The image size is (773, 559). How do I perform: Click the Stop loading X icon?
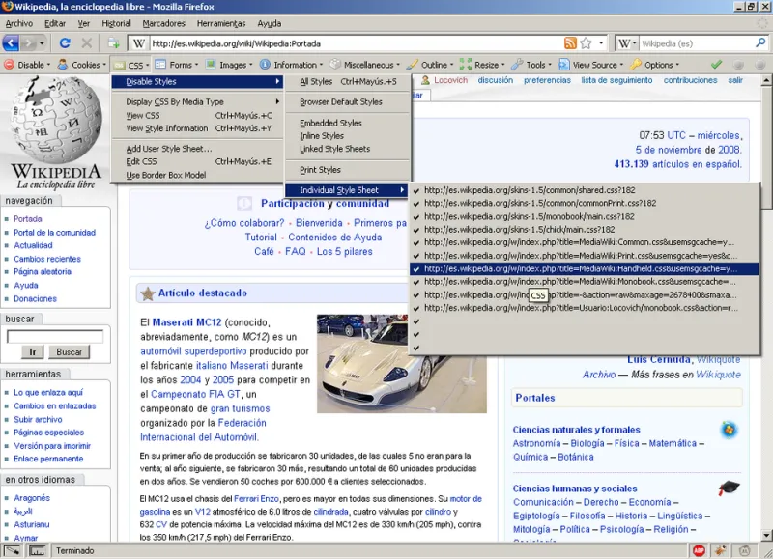(x=87, y=43)
